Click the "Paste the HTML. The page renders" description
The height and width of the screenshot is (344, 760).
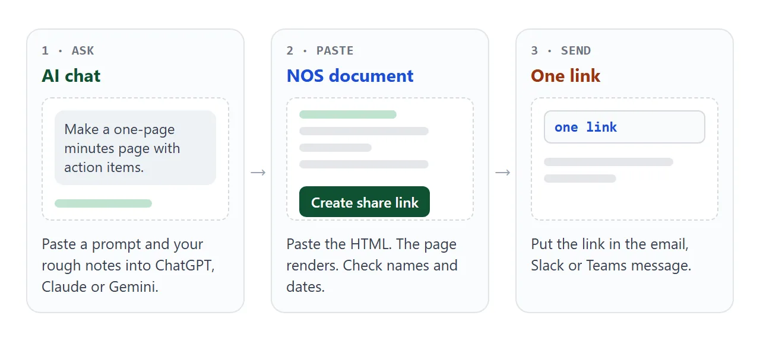click(x=372, y=266)
